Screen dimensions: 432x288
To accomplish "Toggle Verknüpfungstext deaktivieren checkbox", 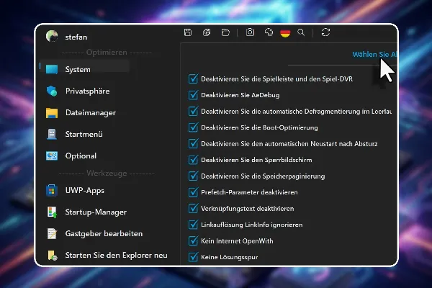I will coord(193,209).
